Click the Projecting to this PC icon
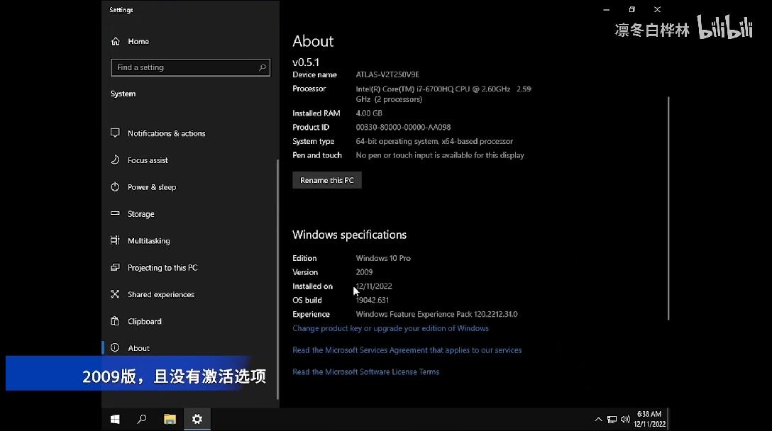The image size is (772, 431). point(115,267)
